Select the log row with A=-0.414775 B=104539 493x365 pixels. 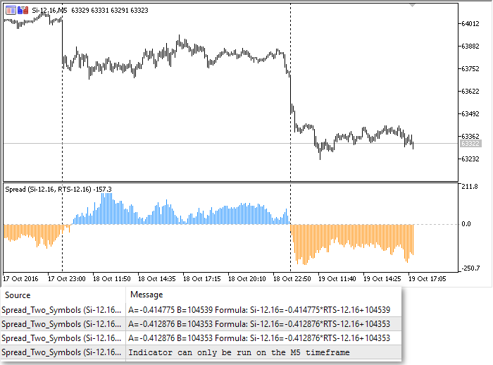[x=201, y=310]
